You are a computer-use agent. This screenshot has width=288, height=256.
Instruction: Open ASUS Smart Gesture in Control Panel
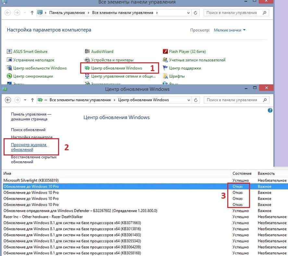pyautogui.click(x=27, y=51)
